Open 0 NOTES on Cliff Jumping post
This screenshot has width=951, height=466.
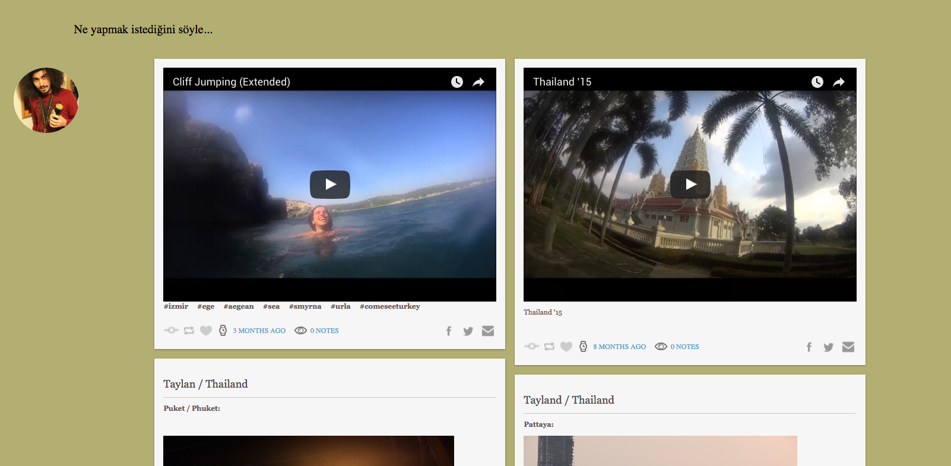coord(325,331)
